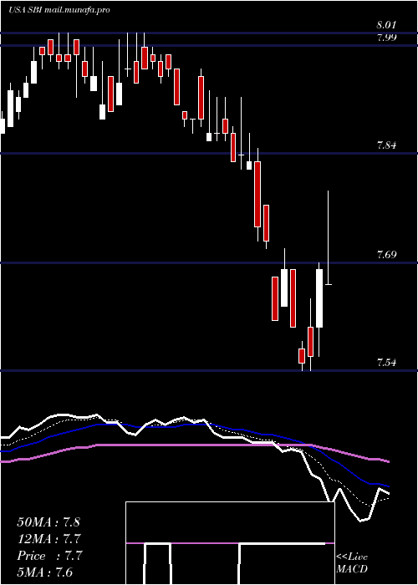The width and height of the screenshot is (418, 585).
Task: Click the 7.84 price level label
Action: tap(386, 145)
